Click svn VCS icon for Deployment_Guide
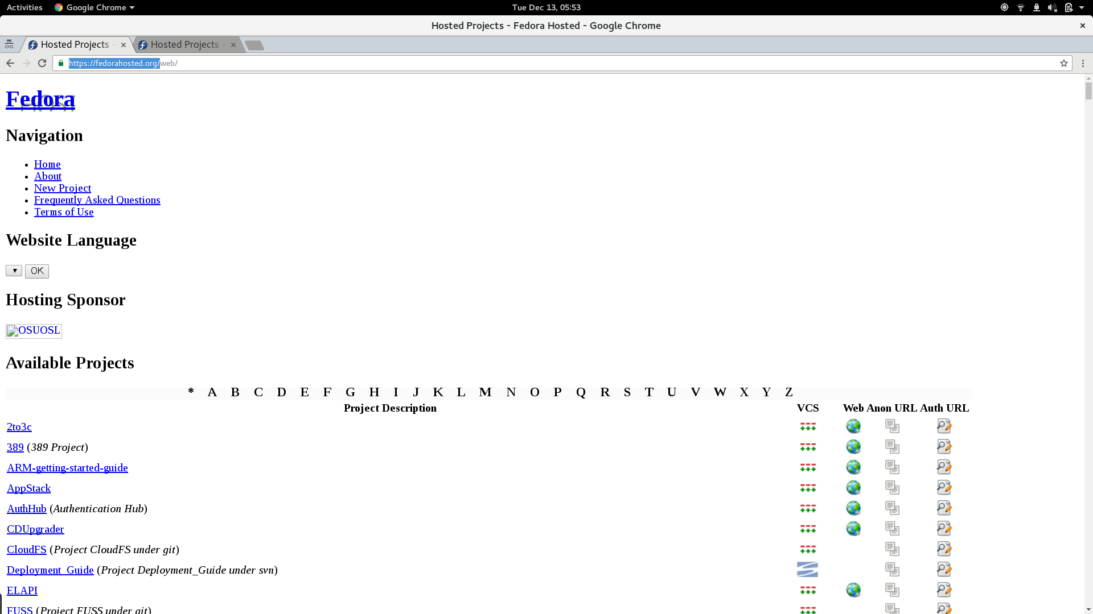This screenshot has width=1093, height=614. coord(807,570)
